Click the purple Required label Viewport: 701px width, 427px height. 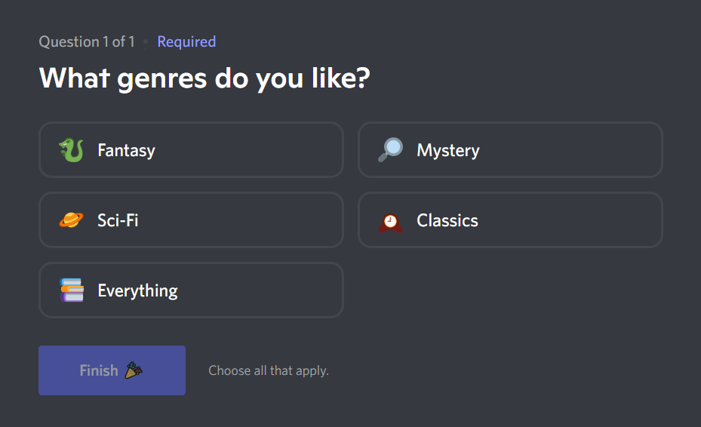click(x=186, y=41)
